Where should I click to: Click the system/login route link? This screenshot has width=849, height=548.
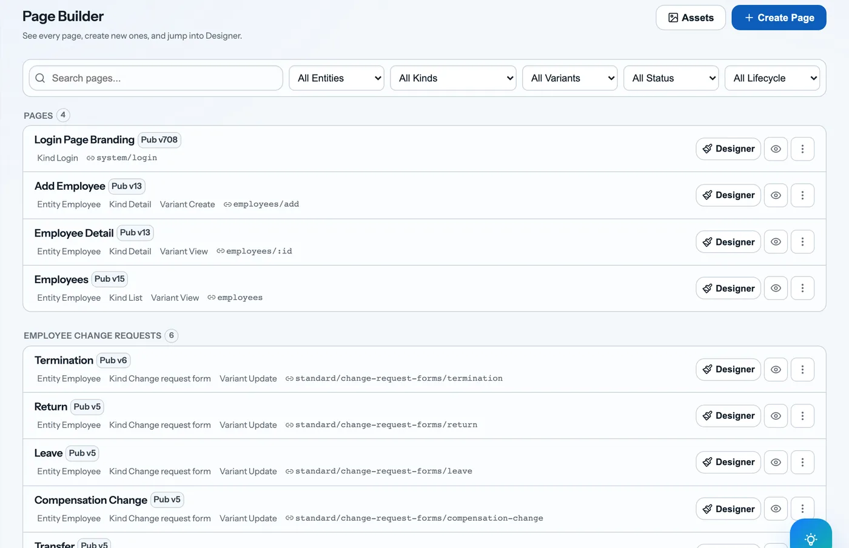(x=122, y=158)
